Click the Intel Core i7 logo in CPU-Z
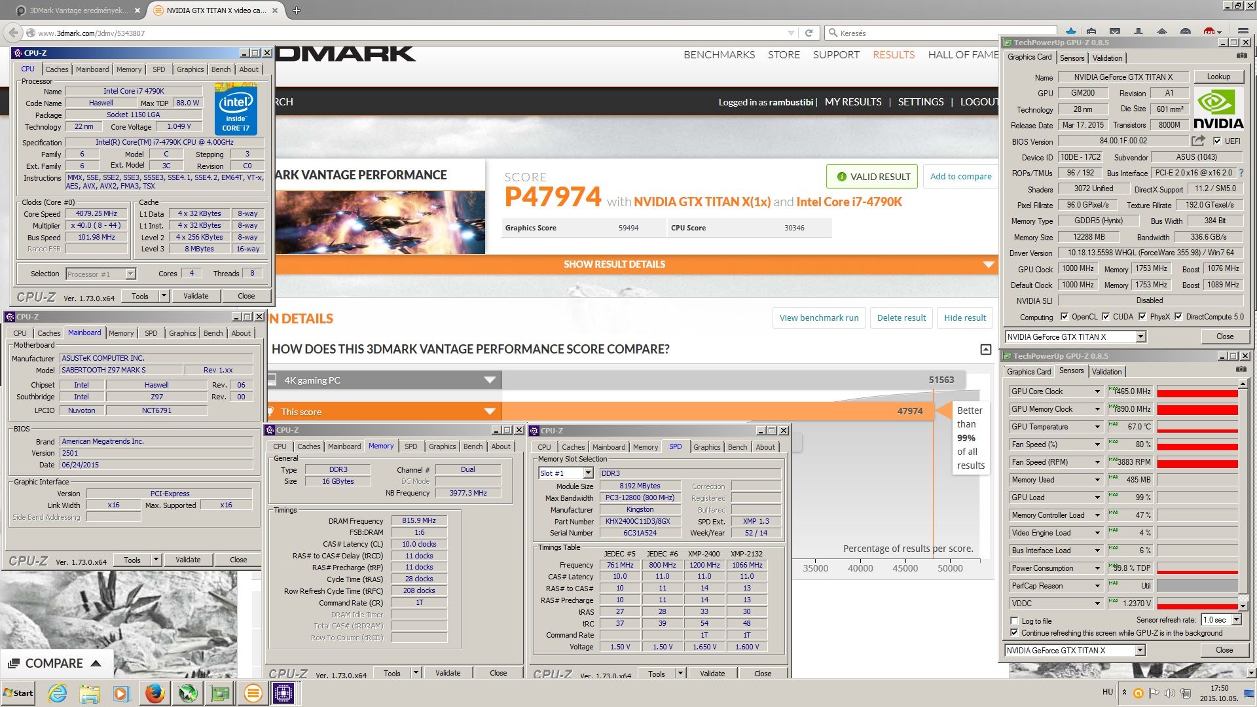 [x=236, y=109]
